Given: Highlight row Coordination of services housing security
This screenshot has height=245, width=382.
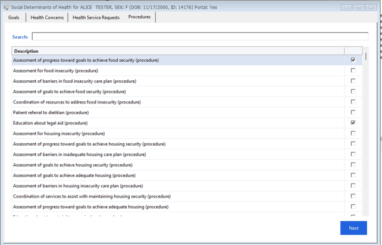Looking at the screenshot, I should (x=92, y=196).
